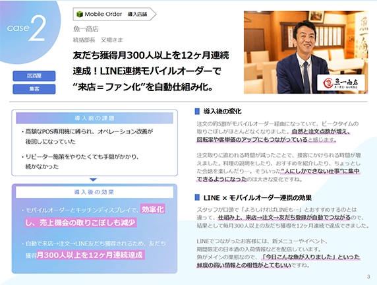Select the 集客 tag button
Image resolution: width=377 pixels, height=285 pixels.
pos(34,89)
